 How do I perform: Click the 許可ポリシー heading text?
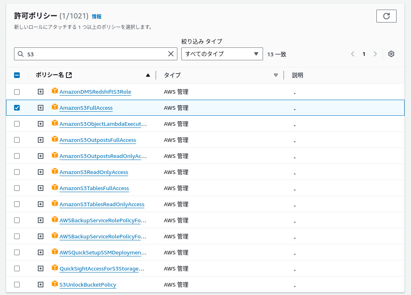[x=35, y=16]
